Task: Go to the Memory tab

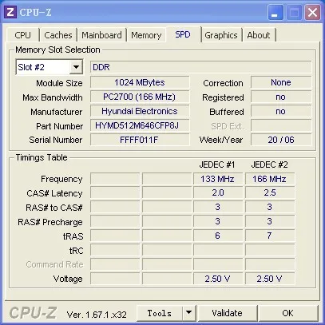Action: pos(146,35)
